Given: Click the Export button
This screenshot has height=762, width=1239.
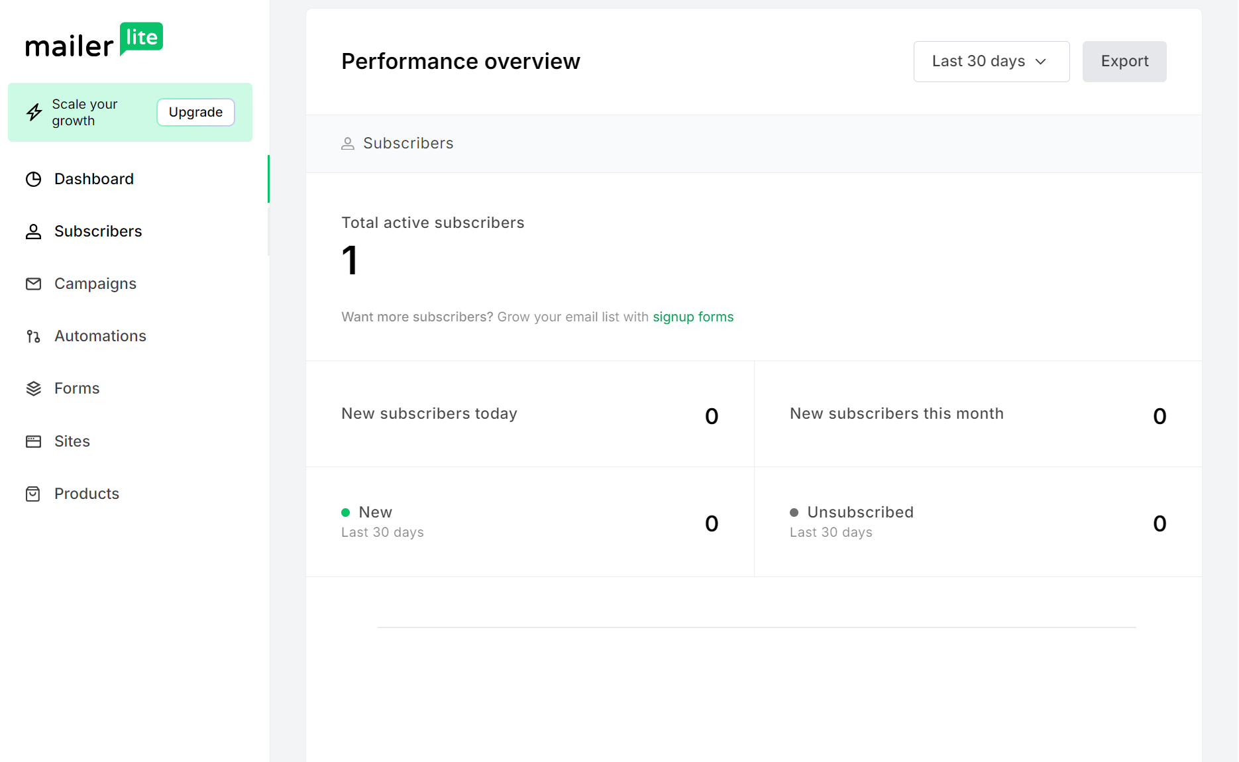Looking at the screenshot, I should click(1124, 61).
